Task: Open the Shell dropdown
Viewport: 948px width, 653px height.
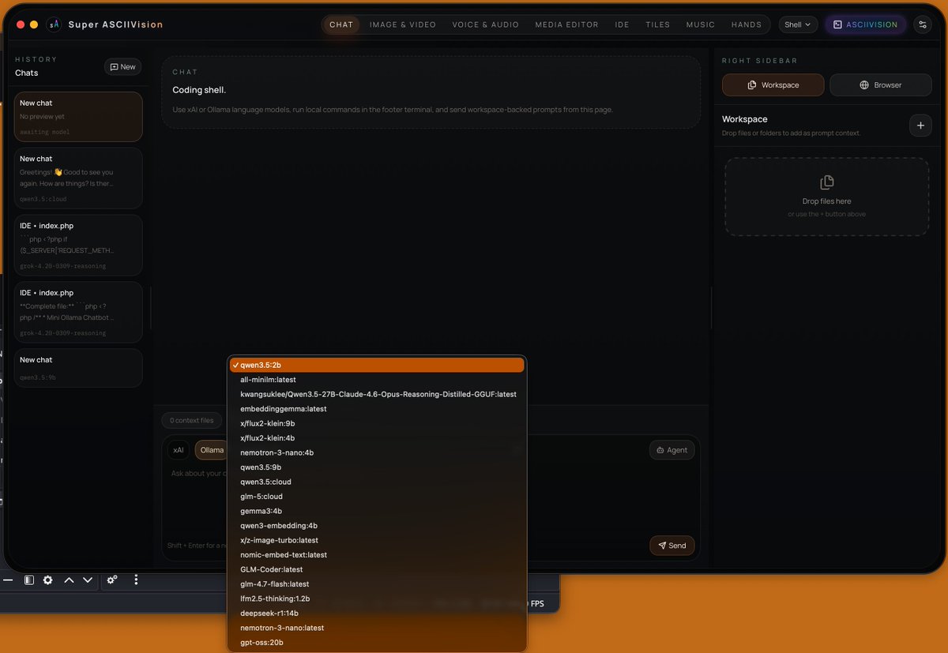Action: pyautogui.click(x=798, y=24)
